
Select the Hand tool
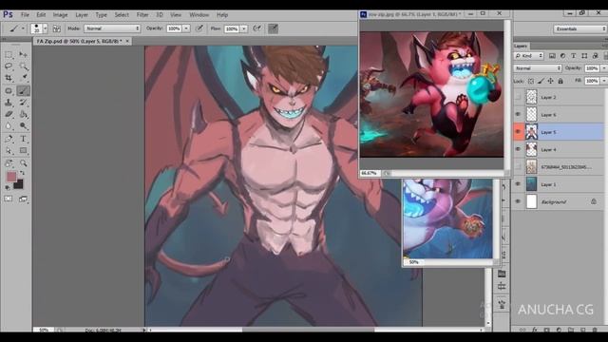pos(9,163)
